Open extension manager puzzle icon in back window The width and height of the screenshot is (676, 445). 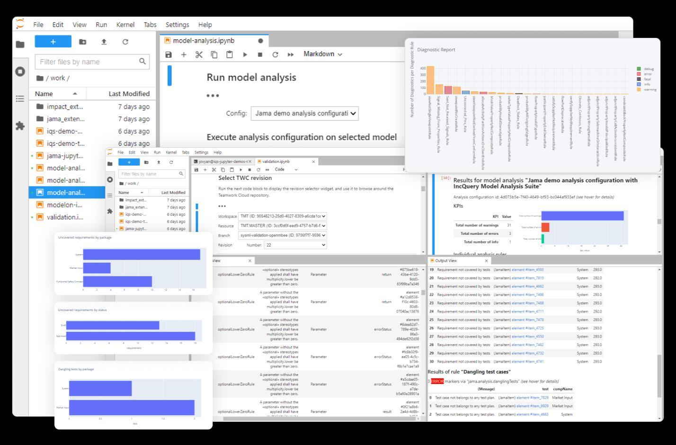(20, 126)
